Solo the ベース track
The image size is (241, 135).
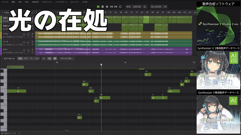(x=32, y=44)
